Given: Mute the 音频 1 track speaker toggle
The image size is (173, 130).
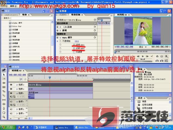Looking at the screenshot, I should coord(11,102).
